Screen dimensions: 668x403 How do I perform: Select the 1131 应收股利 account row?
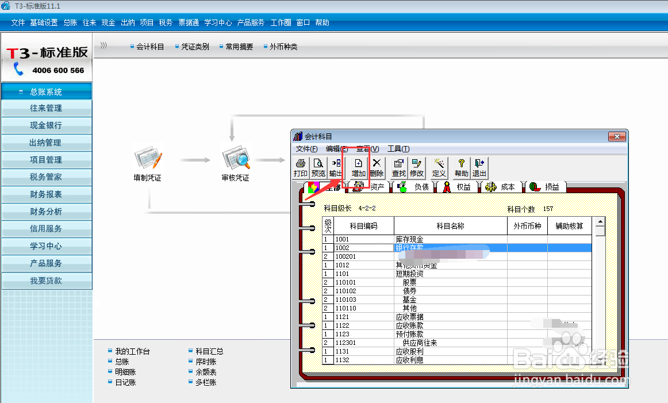pos(456,351)
